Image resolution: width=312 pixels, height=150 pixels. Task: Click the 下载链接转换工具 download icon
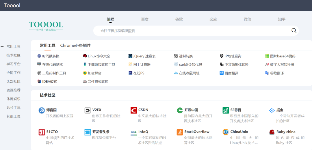[85, 64]
